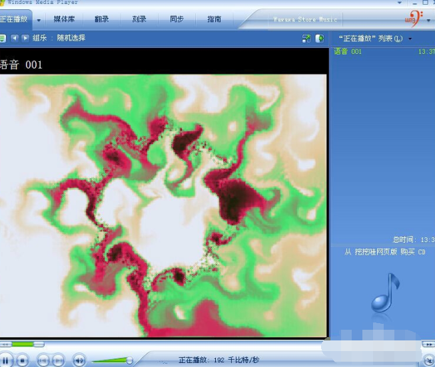Expand the online store logo dropdown arrow
This screenshot has height=367, width=435.
coord(427,20)
